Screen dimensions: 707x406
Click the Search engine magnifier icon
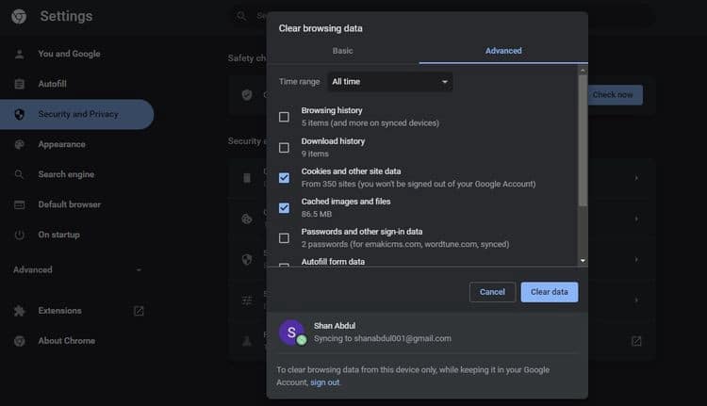coord(19,174)
